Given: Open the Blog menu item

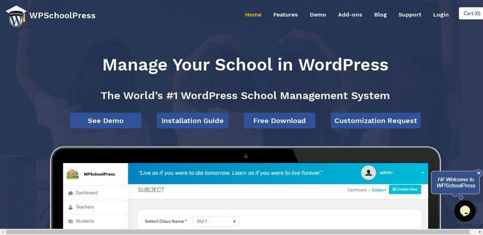Looking at the screenshot, I should [380, 15].
